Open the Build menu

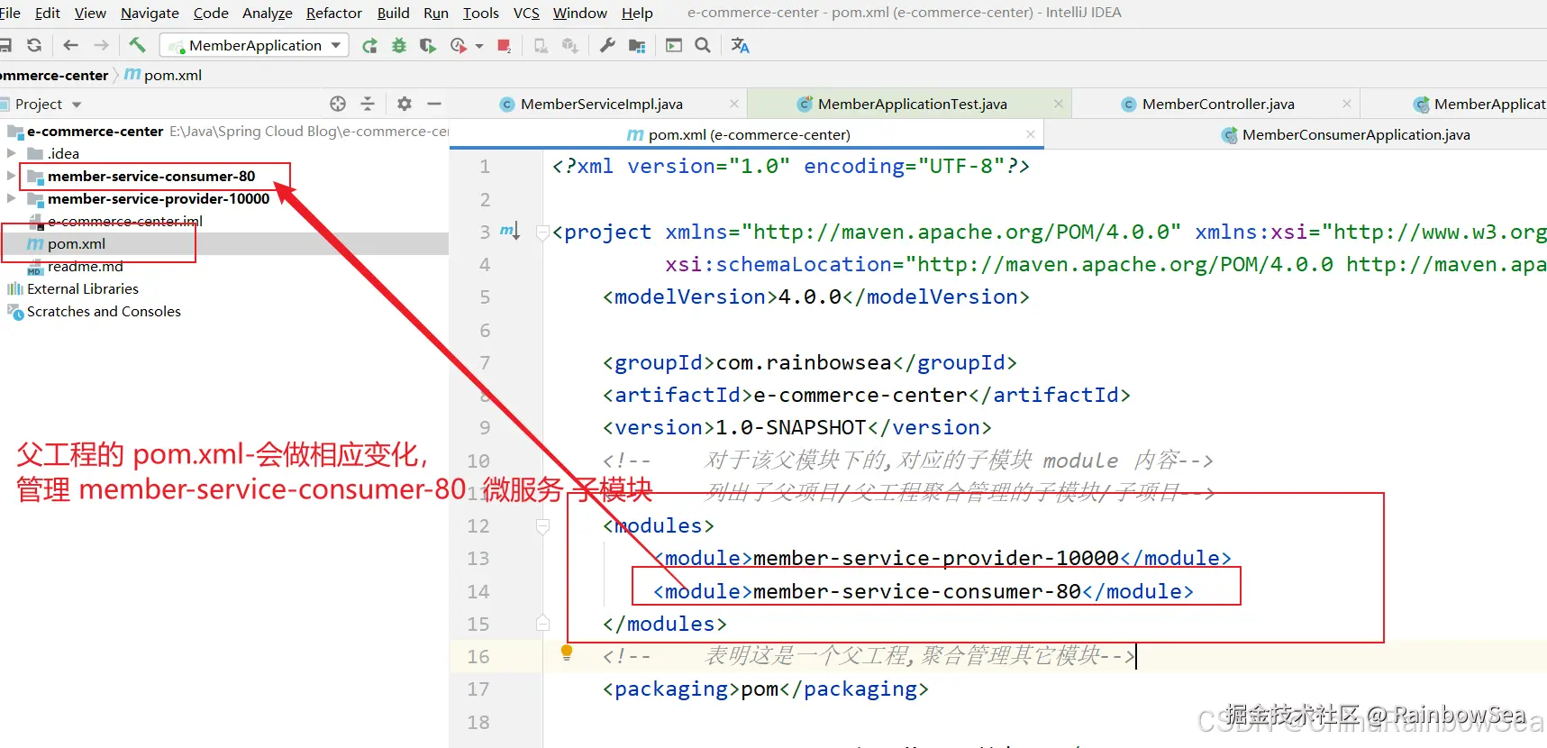tap(393, 13)
